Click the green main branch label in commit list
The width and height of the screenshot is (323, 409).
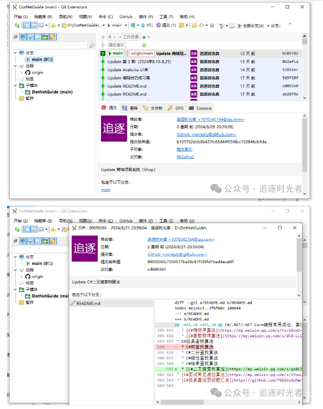(x=115, y=54)
